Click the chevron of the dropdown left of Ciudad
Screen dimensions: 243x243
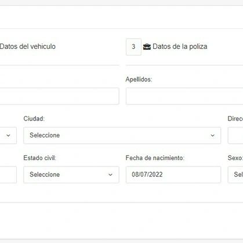pos(8,136)
